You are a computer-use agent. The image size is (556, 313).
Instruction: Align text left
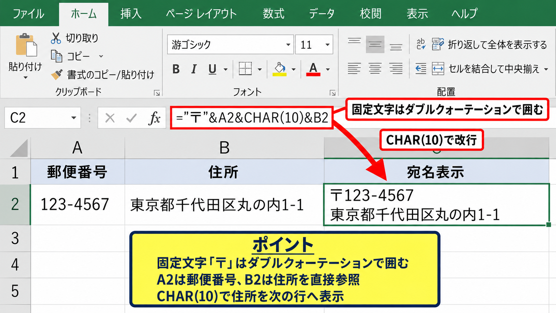tap(354, 69)
